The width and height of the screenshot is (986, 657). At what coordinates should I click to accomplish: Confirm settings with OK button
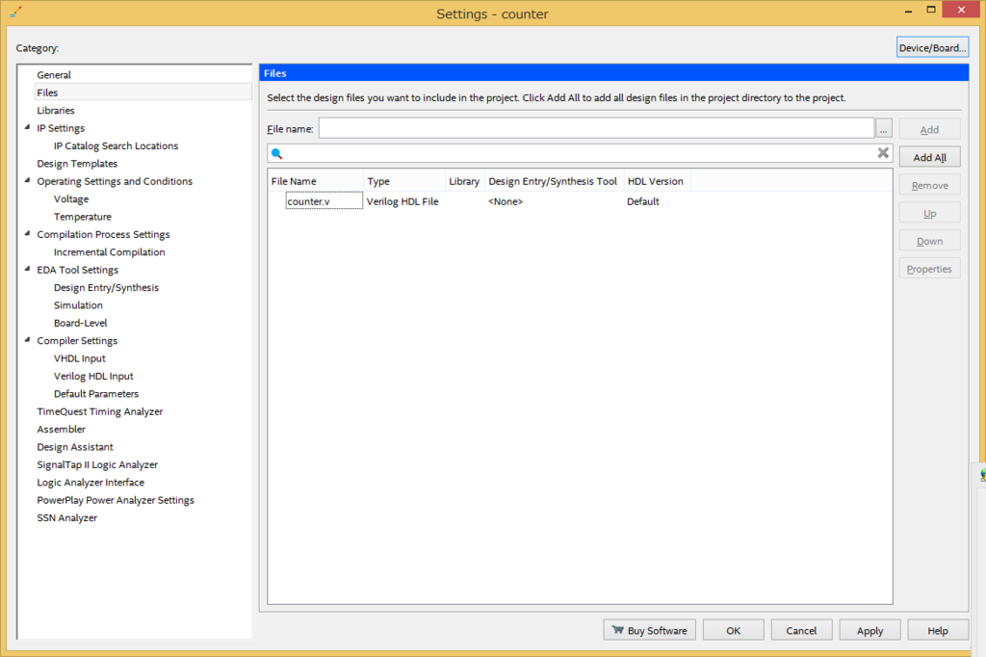tap(733, 631)
